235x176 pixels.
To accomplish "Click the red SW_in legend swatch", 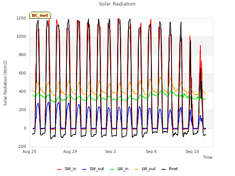I will (x=59, y=169).
